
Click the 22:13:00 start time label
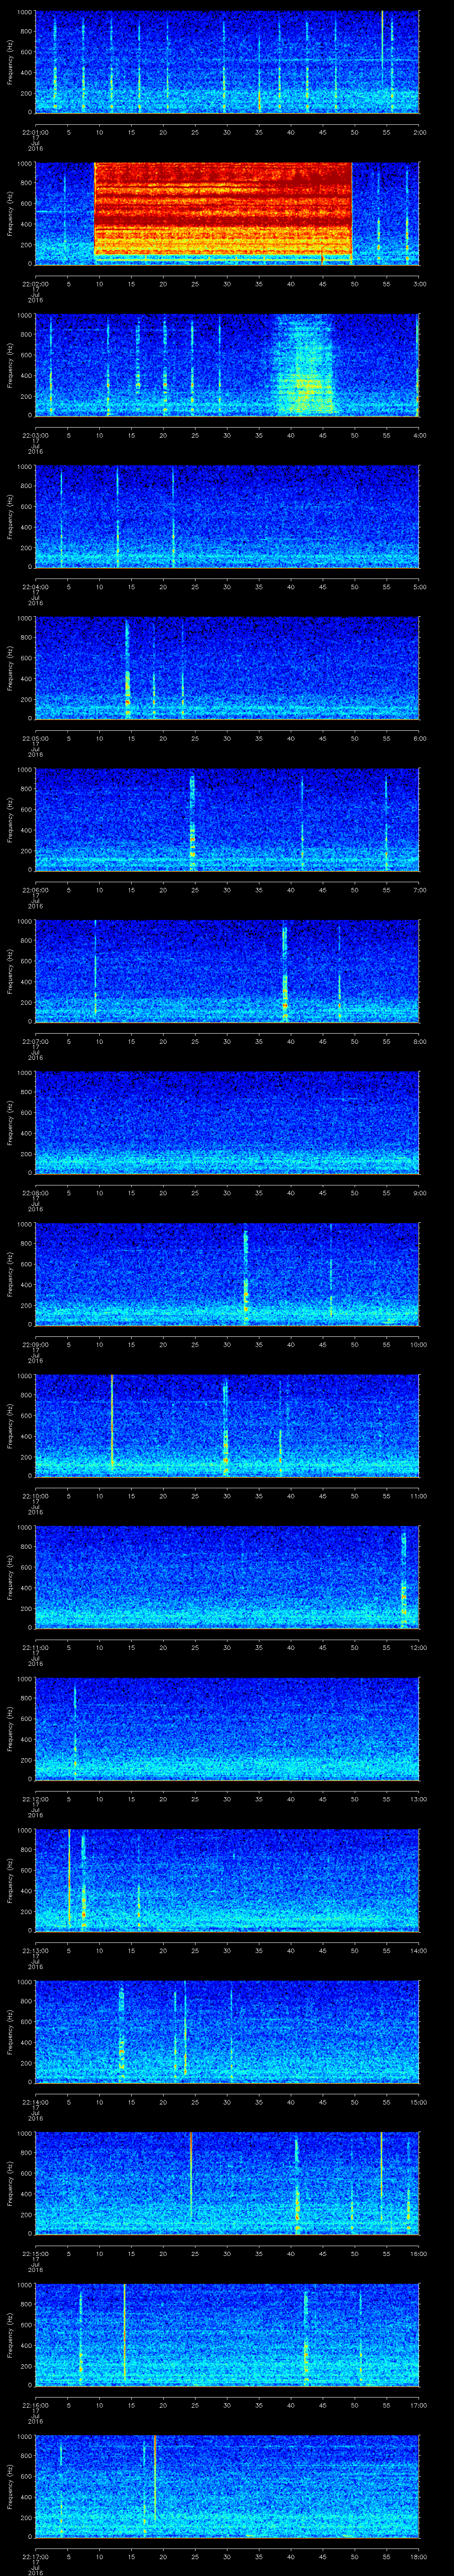click(x=36, y=1950)
